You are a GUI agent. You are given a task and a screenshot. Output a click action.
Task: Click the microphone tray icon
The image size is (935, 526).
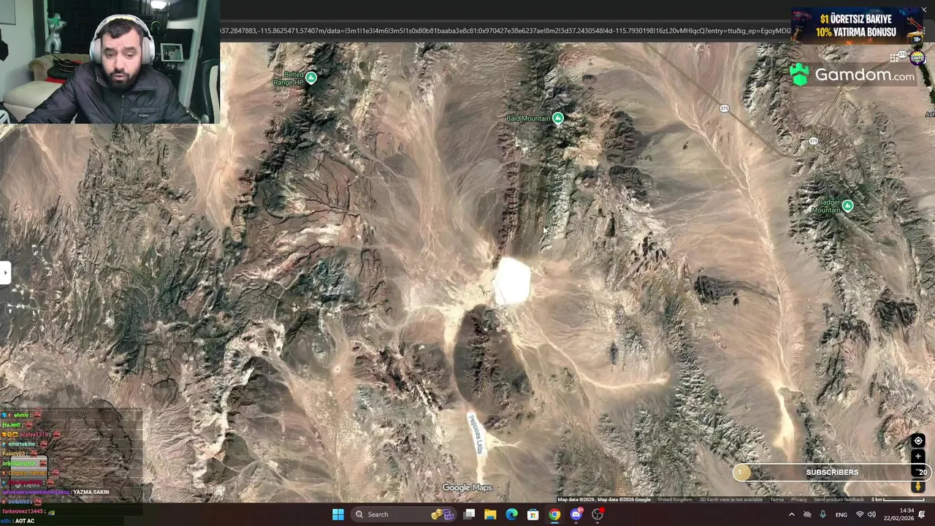pos(823,514)
